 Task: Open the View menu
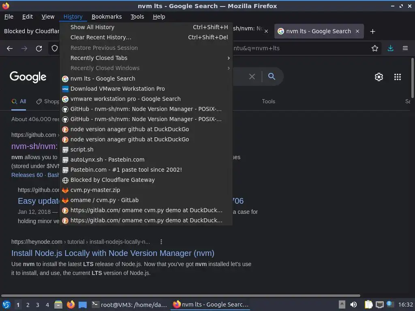click(x=48, y=17)
